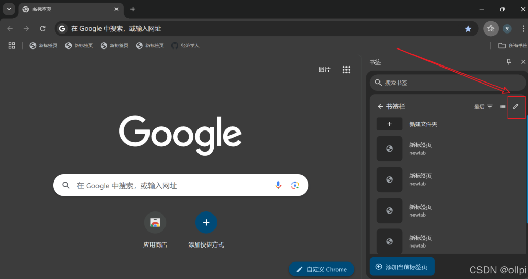
Task: Go back with the back arrow
Action: (10, 29)
